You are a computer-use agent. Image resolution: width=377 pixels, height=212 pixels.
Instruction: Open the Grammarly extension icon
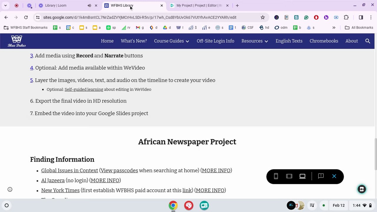pyautogui.click(x=306, y=17)
